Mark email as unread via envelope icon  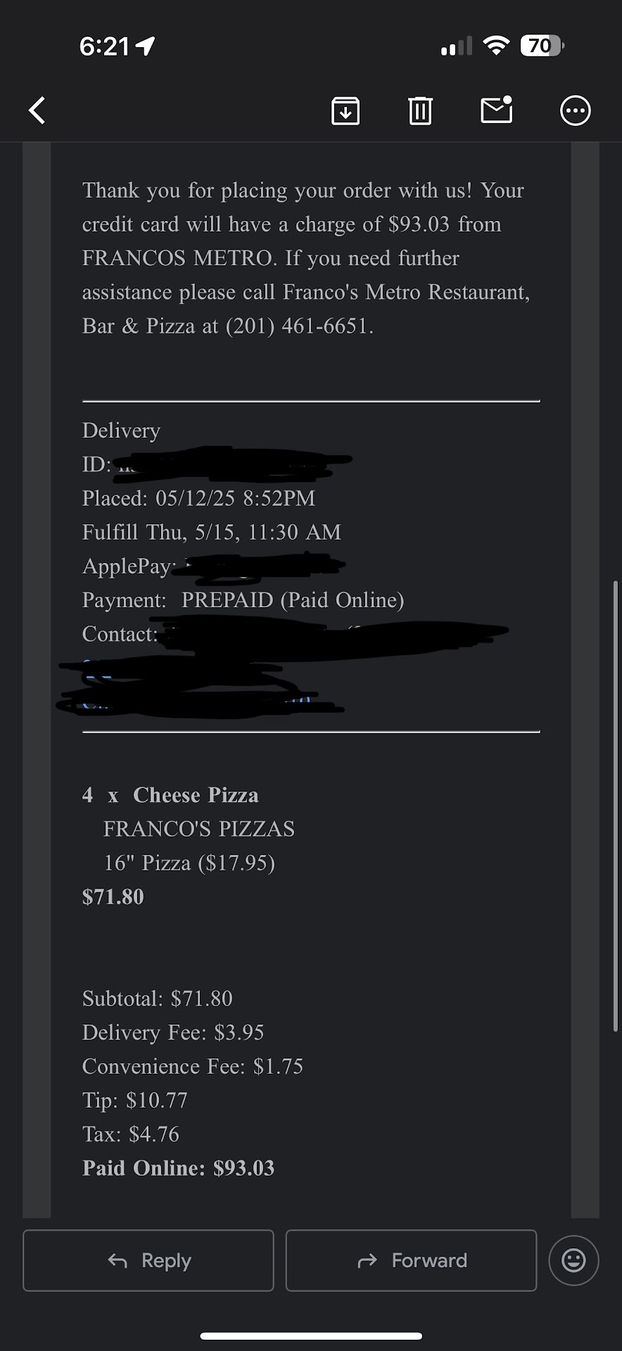496,110
